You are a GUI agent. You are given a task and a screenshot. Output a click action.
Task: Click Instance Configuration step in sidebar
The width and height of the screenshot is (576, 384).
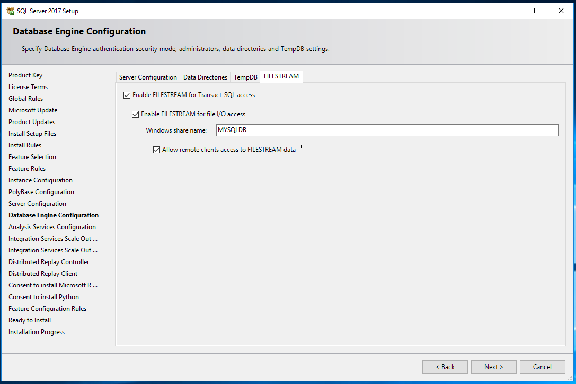(40, 180)
